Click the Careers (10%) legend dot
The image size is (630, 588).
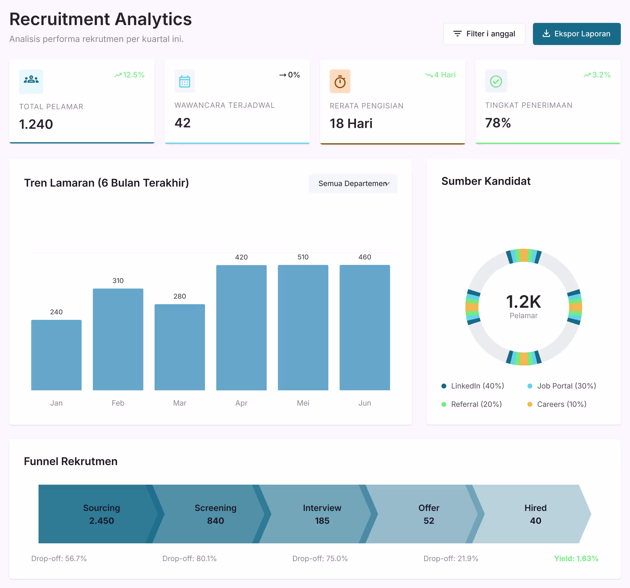[530, 404]
